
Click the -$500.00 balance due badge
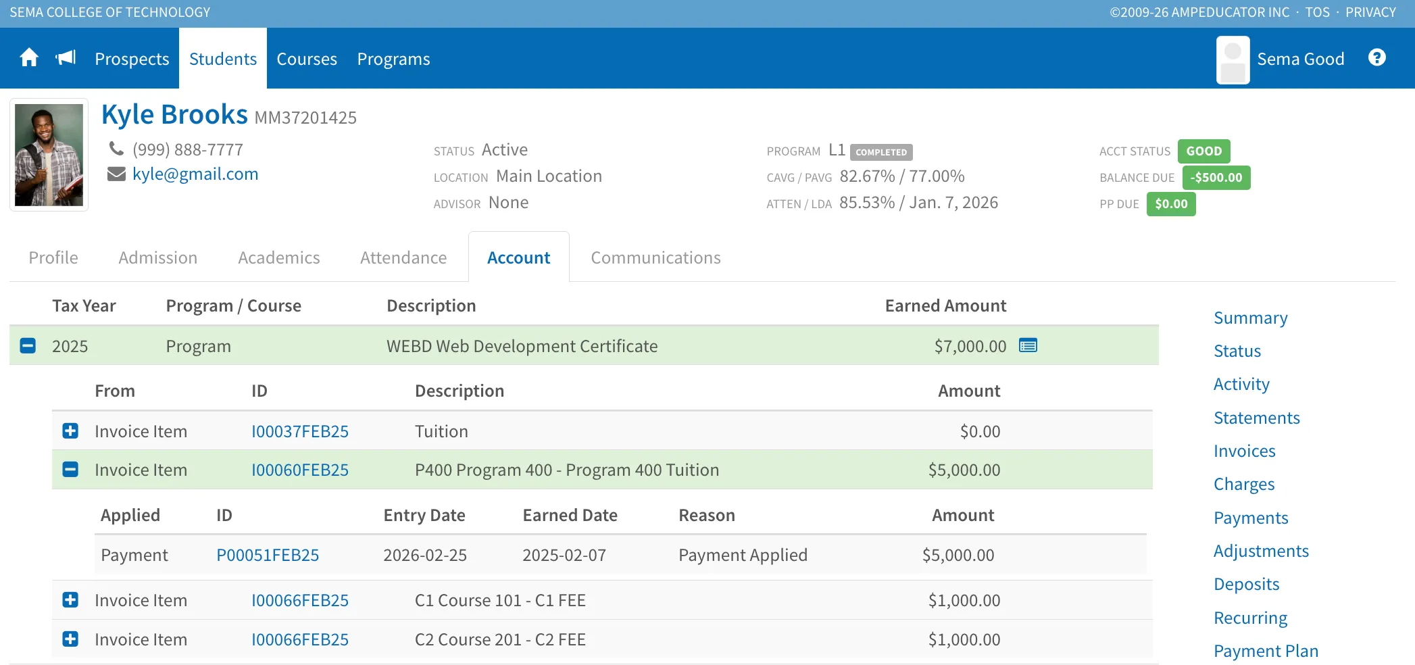(1216, 178)
